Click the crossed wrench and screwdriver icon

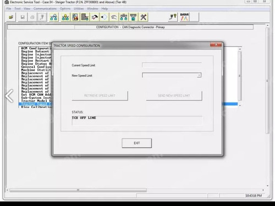coord(143,17)
